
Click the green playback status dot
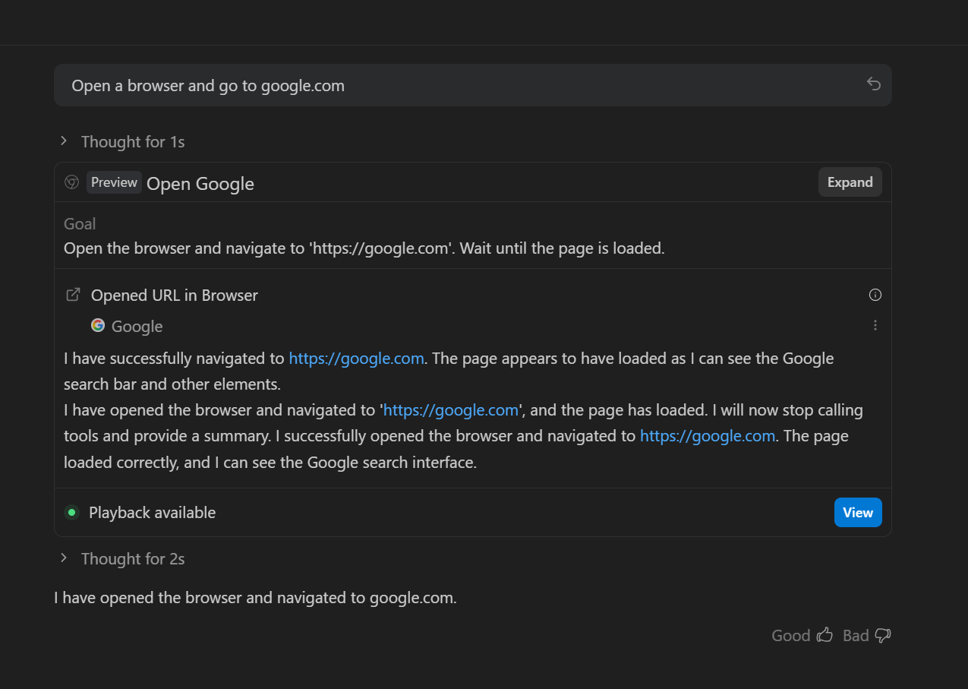71,512
